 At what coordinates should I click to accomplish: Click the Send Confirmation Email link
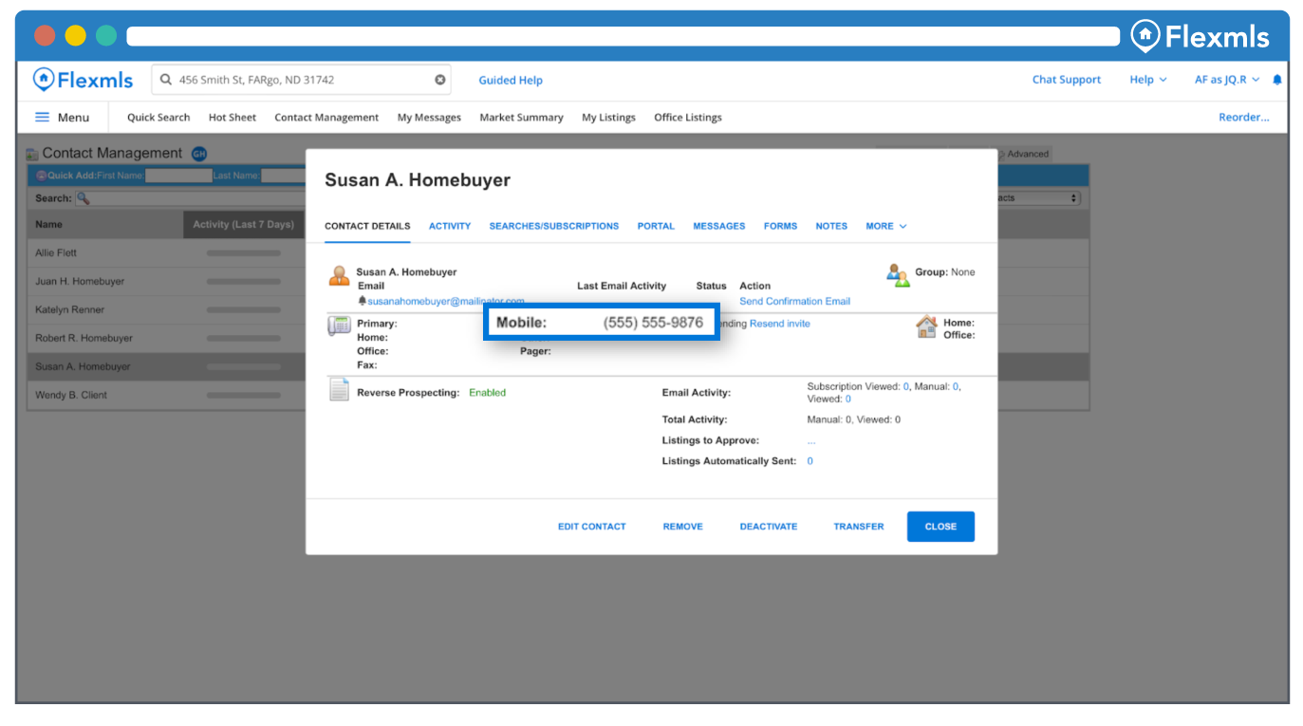tap(794, 301)
